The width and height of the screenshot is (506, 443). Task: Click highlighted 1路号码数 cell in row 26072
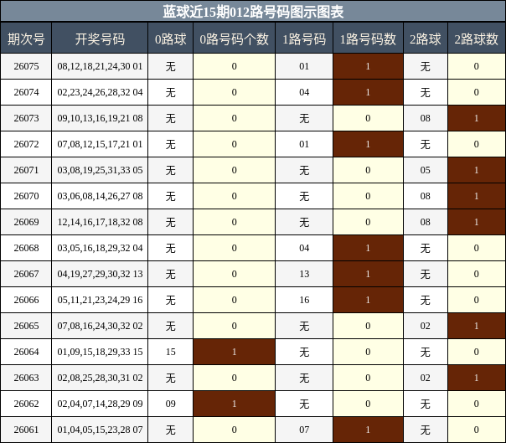[x=368, y=144]
